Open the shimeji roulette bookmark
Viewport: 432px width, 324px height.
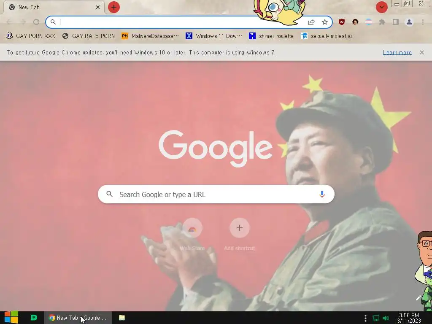pyautogui.click(x=271, y=36)
